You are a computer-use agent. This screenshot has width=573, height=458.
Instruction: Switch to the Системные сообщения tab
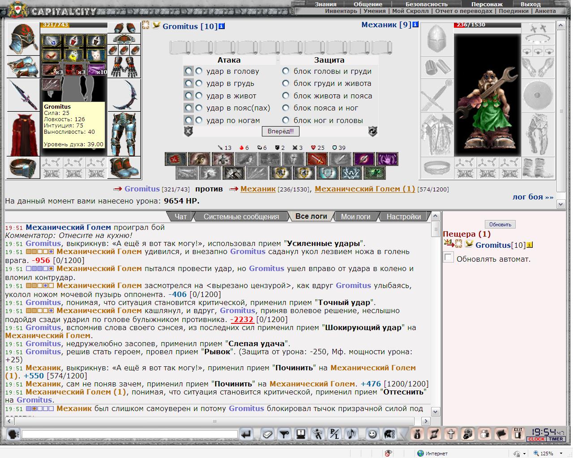[241, 216]
